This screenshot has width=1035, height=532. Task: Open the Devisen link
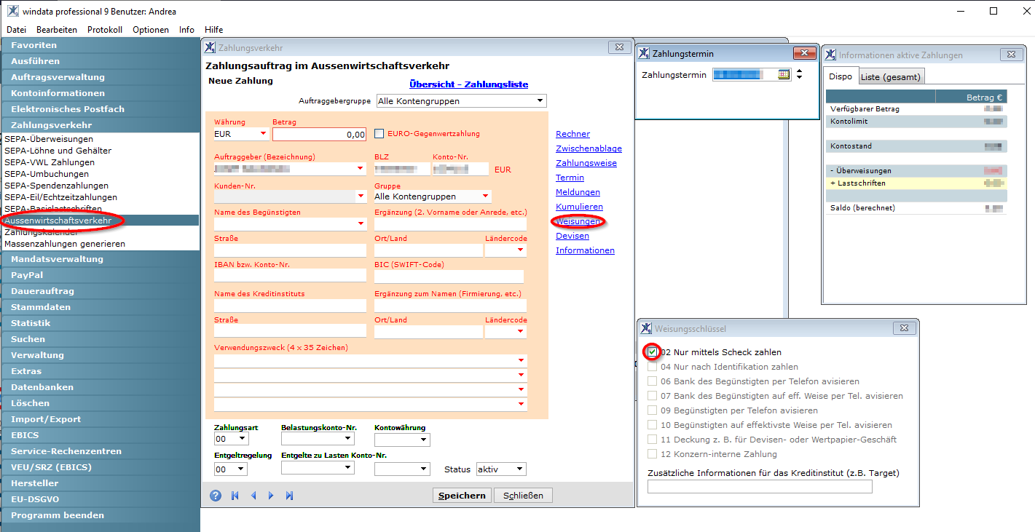coord(572,236)
